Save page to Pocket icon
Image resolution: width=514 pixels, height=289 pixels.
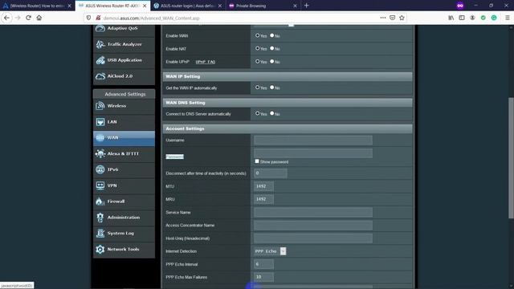pos(393,18)
